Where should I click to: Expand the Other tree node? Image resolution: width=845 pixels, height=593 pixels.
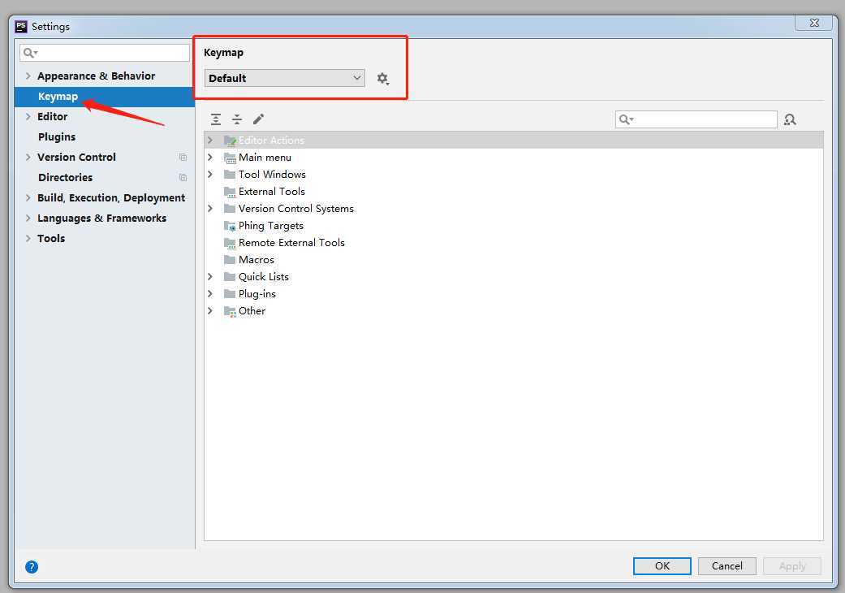211,311
